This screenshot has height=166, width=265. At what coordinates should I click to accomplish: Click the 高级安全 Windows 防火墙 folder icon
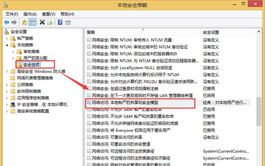point(13,72)
